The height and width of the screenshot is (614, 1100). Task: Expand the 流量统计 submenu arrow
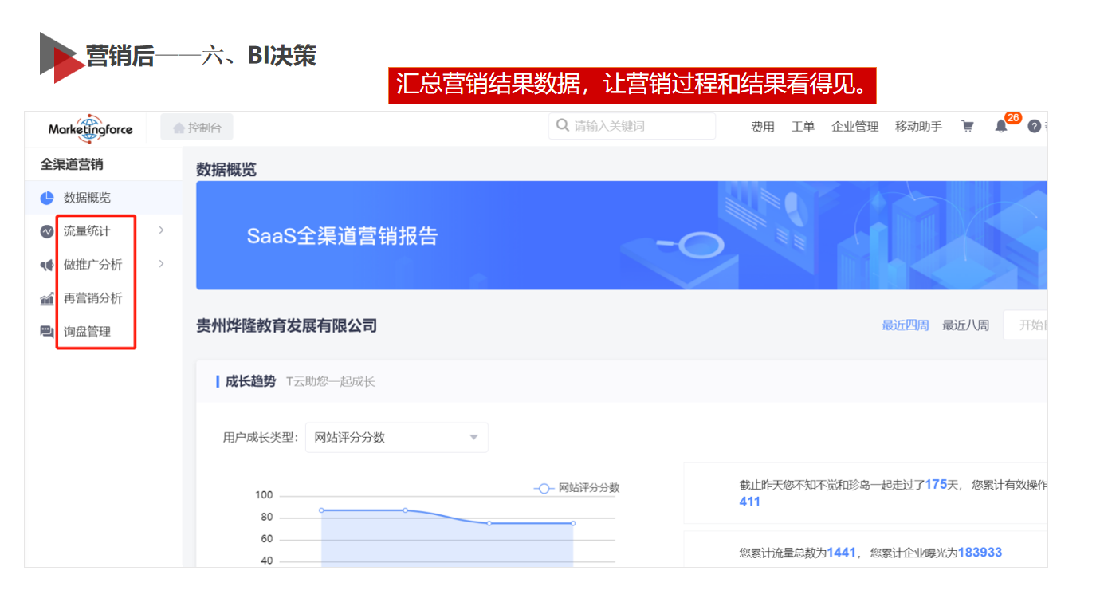tap(161, 230)
